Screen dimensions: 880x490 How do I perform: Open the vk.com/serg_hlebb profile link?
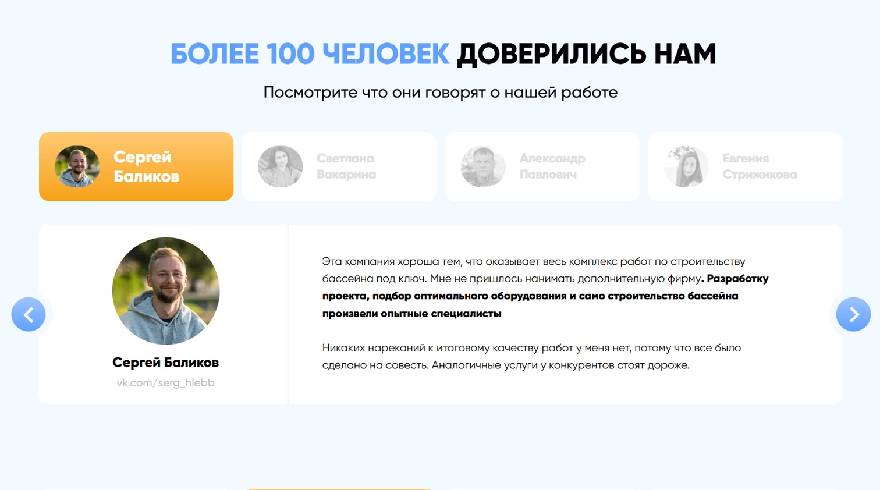(165, 383)
